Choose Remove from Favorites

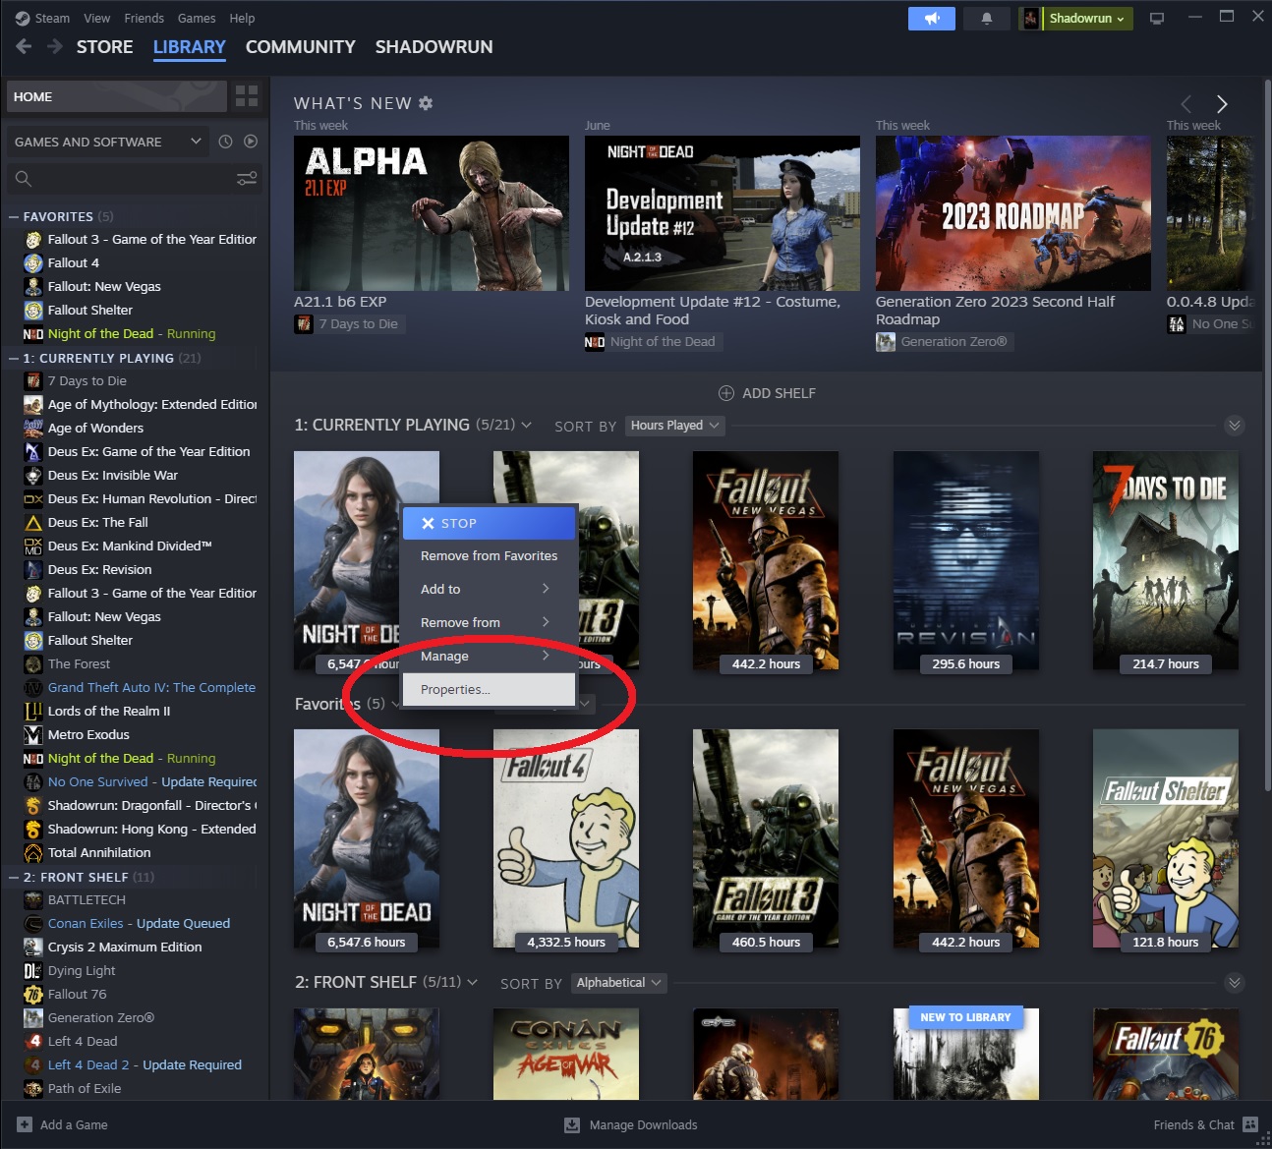click(489, 556)
